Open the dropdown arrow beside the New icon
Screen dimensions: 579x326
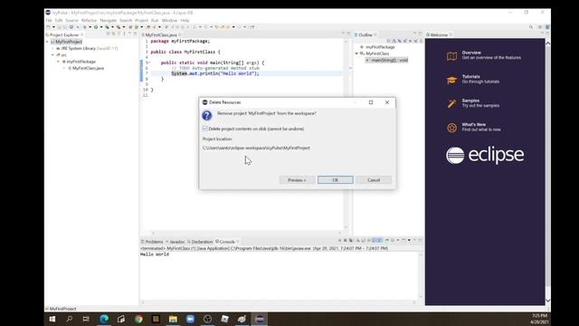tap(53, 27)
